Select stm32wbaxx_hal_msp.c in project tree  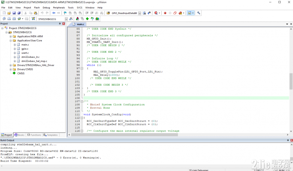pyautogui.click(x=34, y=61)
